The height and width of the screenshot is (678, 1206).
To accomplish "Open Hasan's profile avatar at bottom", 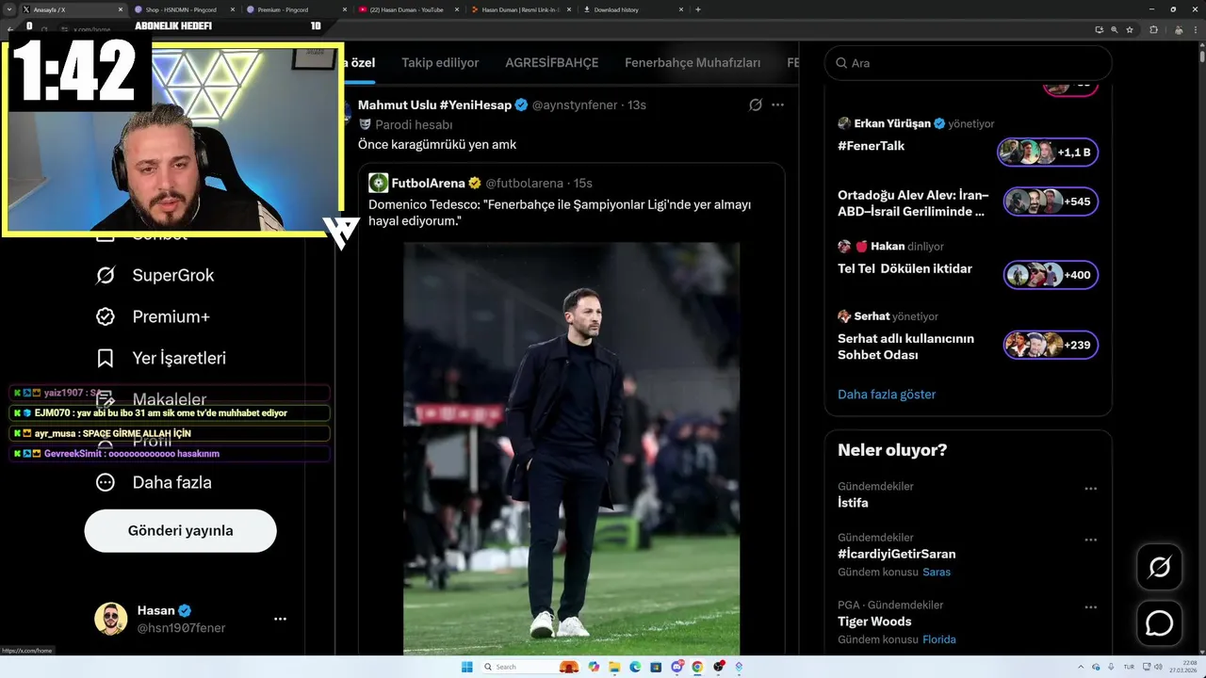I will [x=110, y=619].
